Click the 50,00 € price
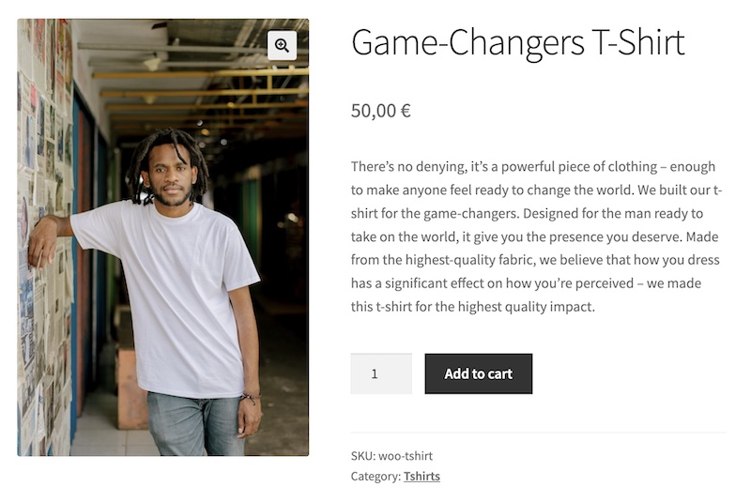Screen dimensions: 751x502 tap(381, 111)
